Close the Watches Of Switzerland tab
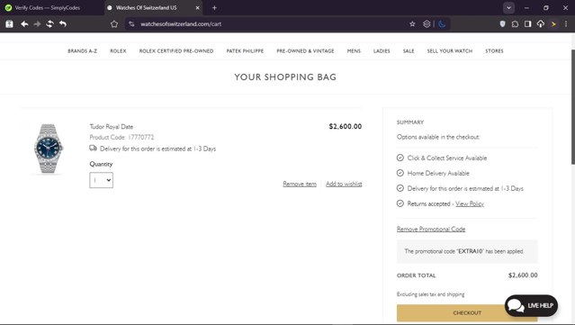 [197, 8]
